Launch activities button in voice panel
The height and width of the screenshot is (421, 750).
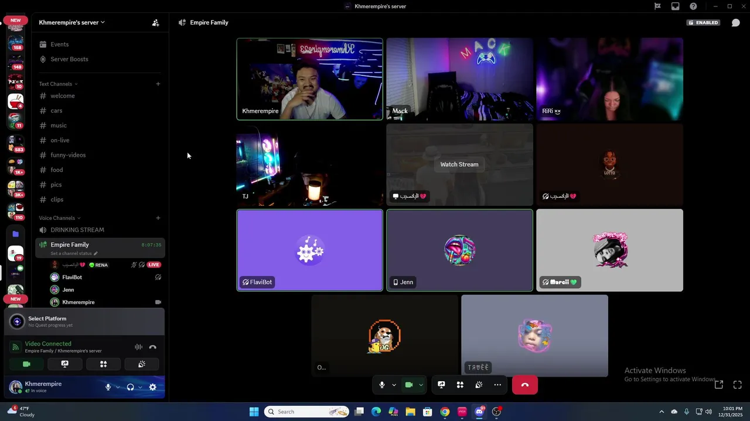[103, 364]
